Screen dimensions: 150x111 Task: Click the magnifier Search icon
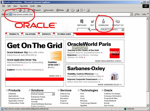(x=89, y=29)
